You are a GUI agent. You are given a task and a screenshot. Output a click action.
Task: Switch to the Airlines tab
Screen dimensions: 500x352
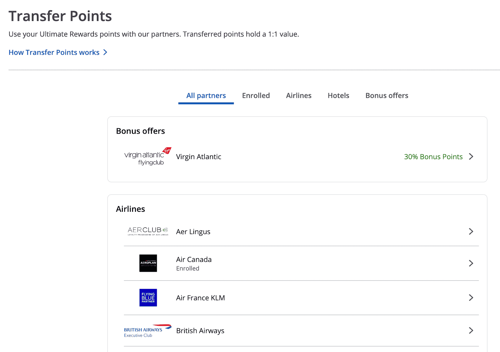pos(299,96)
